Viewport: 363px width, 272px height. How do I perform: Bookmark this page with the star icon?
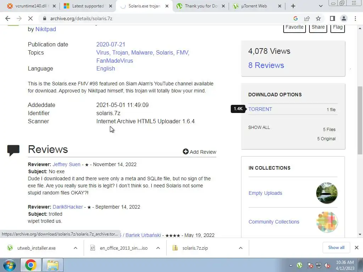pyautogui.click(x=318, y=18)
